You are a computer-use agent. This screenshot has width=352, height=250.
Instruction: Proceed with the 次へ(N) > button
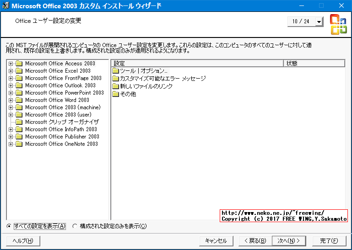pyautogui.click(x=289, y=241)
